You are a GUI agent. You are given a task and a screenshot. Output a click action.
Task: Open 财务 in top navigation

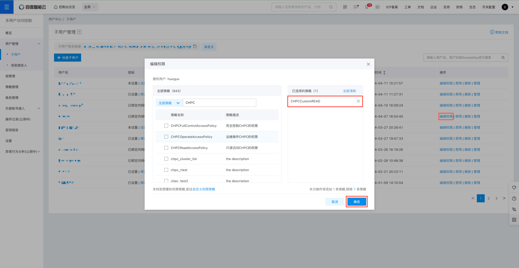[x=459, y=7]
